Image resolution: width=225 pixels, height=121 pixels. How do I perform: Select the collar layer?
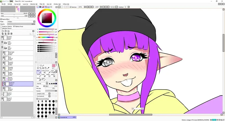pyautogui.click(x=18, y=74)
